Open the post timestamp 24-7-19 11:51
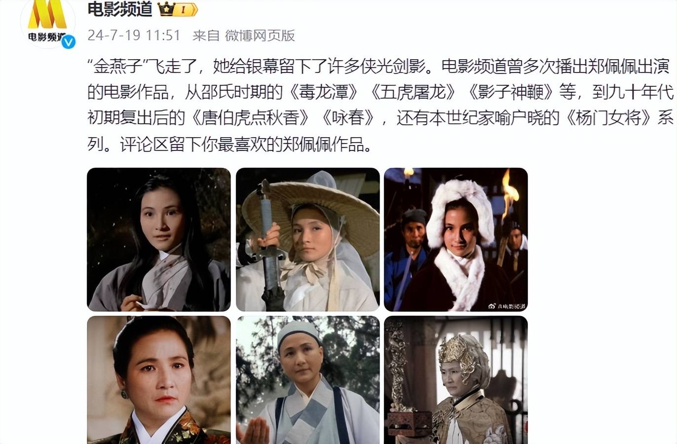Screen dimensions: 677x444 134,36
